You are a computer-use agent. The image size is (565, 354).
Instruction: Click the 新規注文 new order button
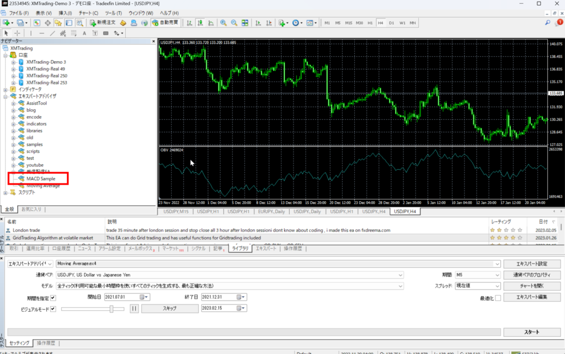103,23
